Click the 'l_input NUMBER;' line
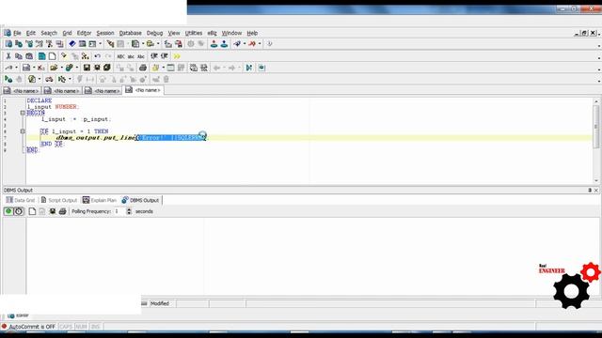Viewport: 602px width, 338px height. tap(53, 106)
